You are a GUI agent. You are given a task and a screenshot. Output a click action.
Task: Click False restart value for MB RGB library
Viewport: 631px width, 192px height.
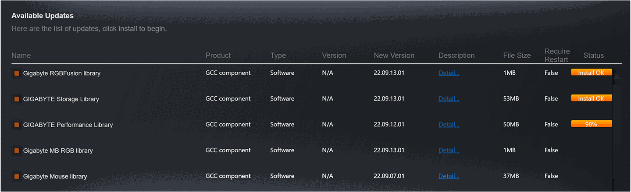(x=551, y=150)
